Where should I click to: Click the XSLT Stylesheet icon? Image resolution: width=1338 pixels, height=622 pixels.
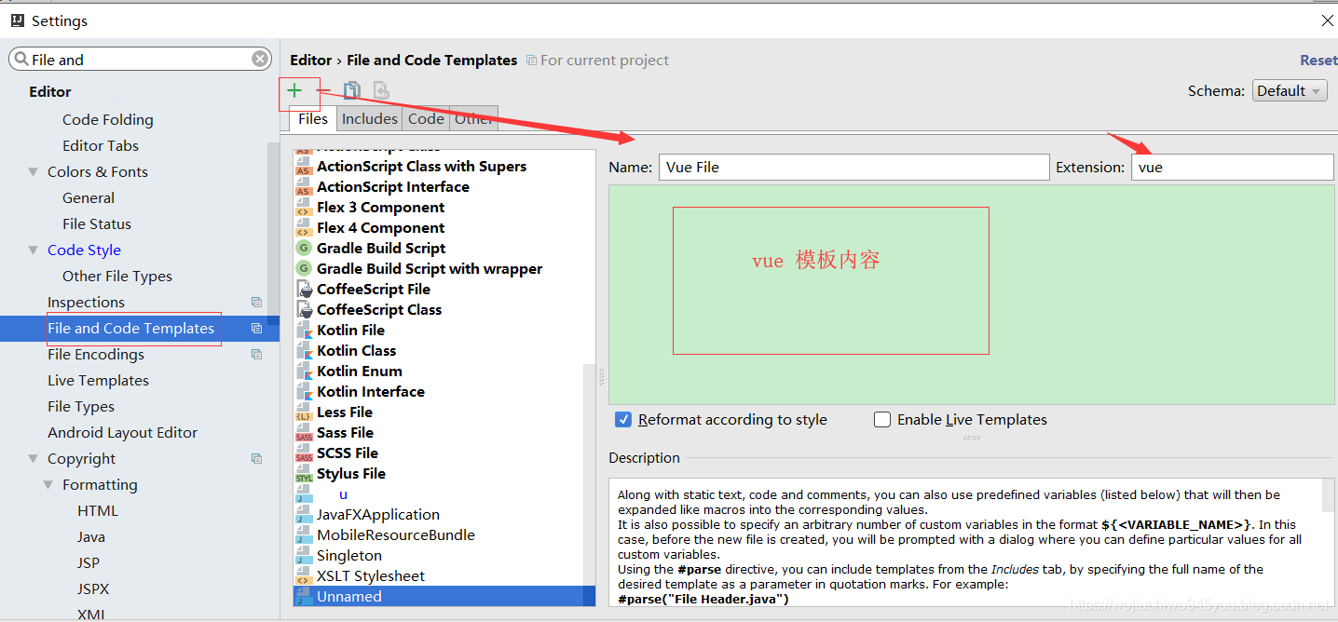[x=304, y=575]
